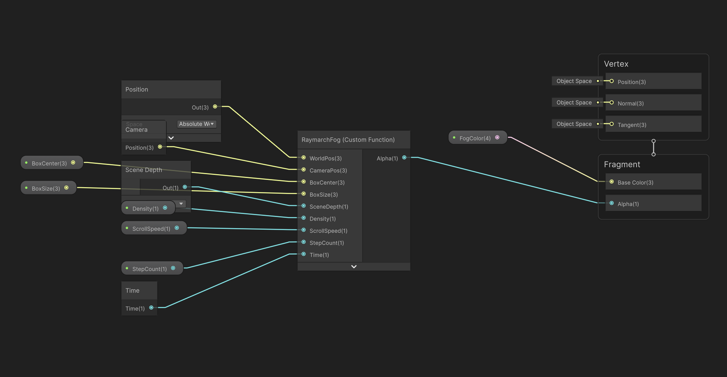Open the Scene Depth sampling mode dropdown
This screenshot has width=727, height=377.
(x=181, y=204)
